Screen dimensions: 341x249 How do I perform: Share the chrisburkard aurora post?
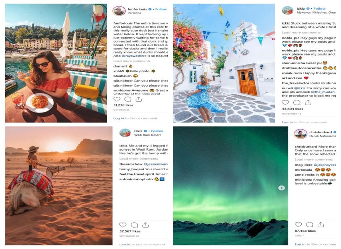click(x=321, y=225)
